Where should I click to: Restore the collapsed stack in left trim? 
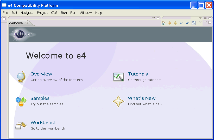(4, 19)
